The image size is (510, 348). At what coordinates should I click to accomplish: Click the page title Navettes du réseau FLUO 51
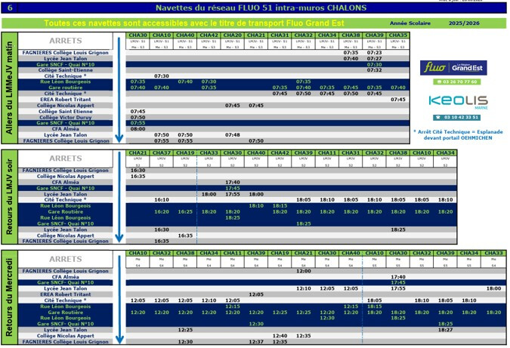[261, 8]
